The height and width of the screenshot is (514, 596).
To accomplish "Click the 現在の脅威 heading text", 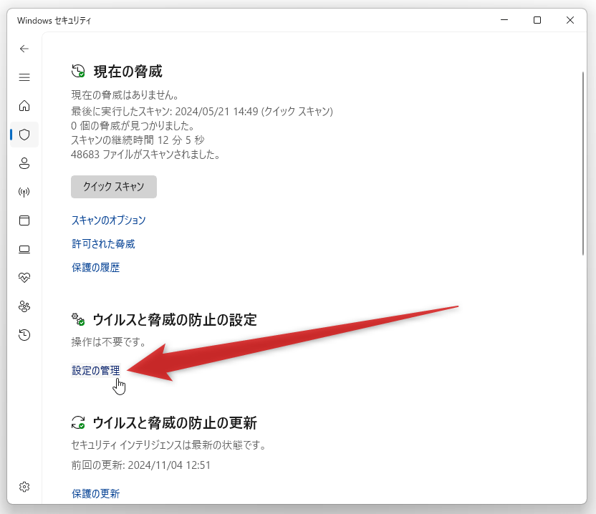I will [128, 72].
